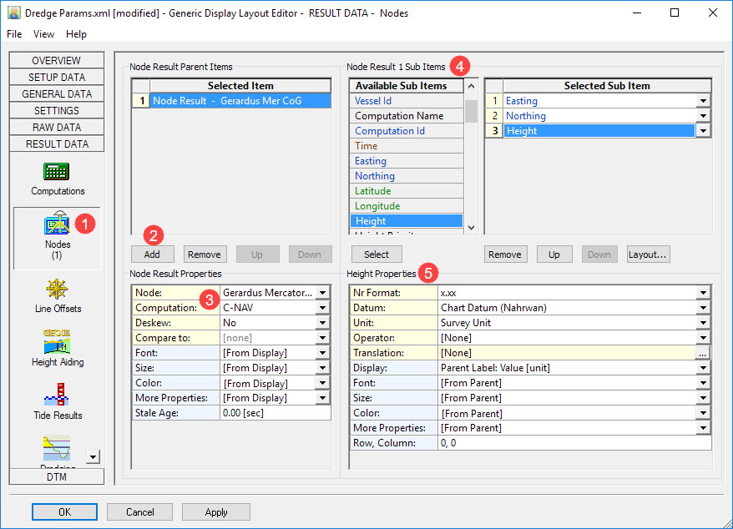
Task: Expand the Node dropdown
Action: [x=323, y=293]
